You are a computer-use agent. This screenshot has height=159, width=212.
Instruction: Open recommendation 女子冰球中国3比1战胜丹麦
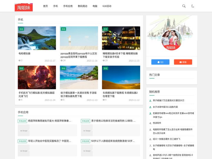click(165, 107)
